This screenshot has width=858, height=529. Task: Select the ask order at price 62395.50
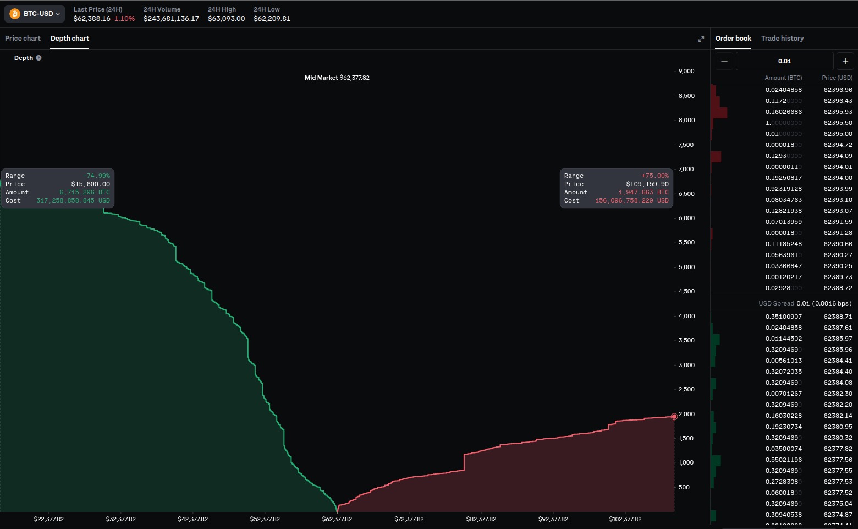point(784,123)
